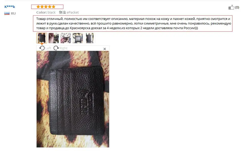Show the fourth review photo thumbnail
Viewport: 247px width, 151px height.
tap(78, 38)
